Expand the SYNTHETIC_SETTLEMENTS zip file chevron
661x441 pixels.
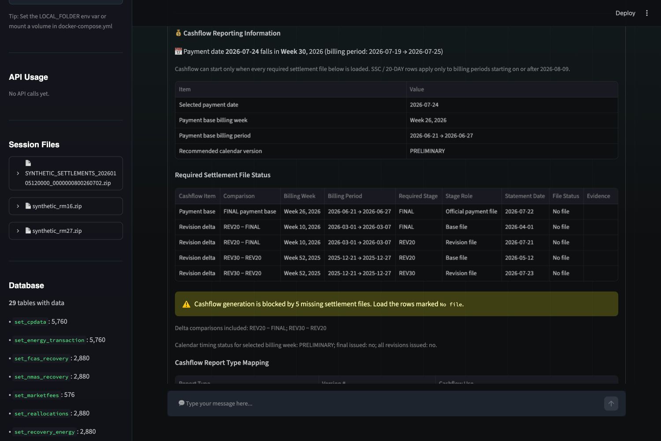pos(18,173)
